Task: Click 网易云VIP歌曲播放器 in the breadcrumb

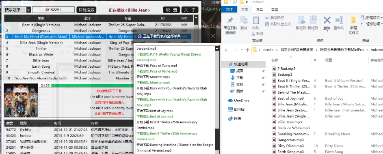Action: pyautogui.click(x=297, y=50)
